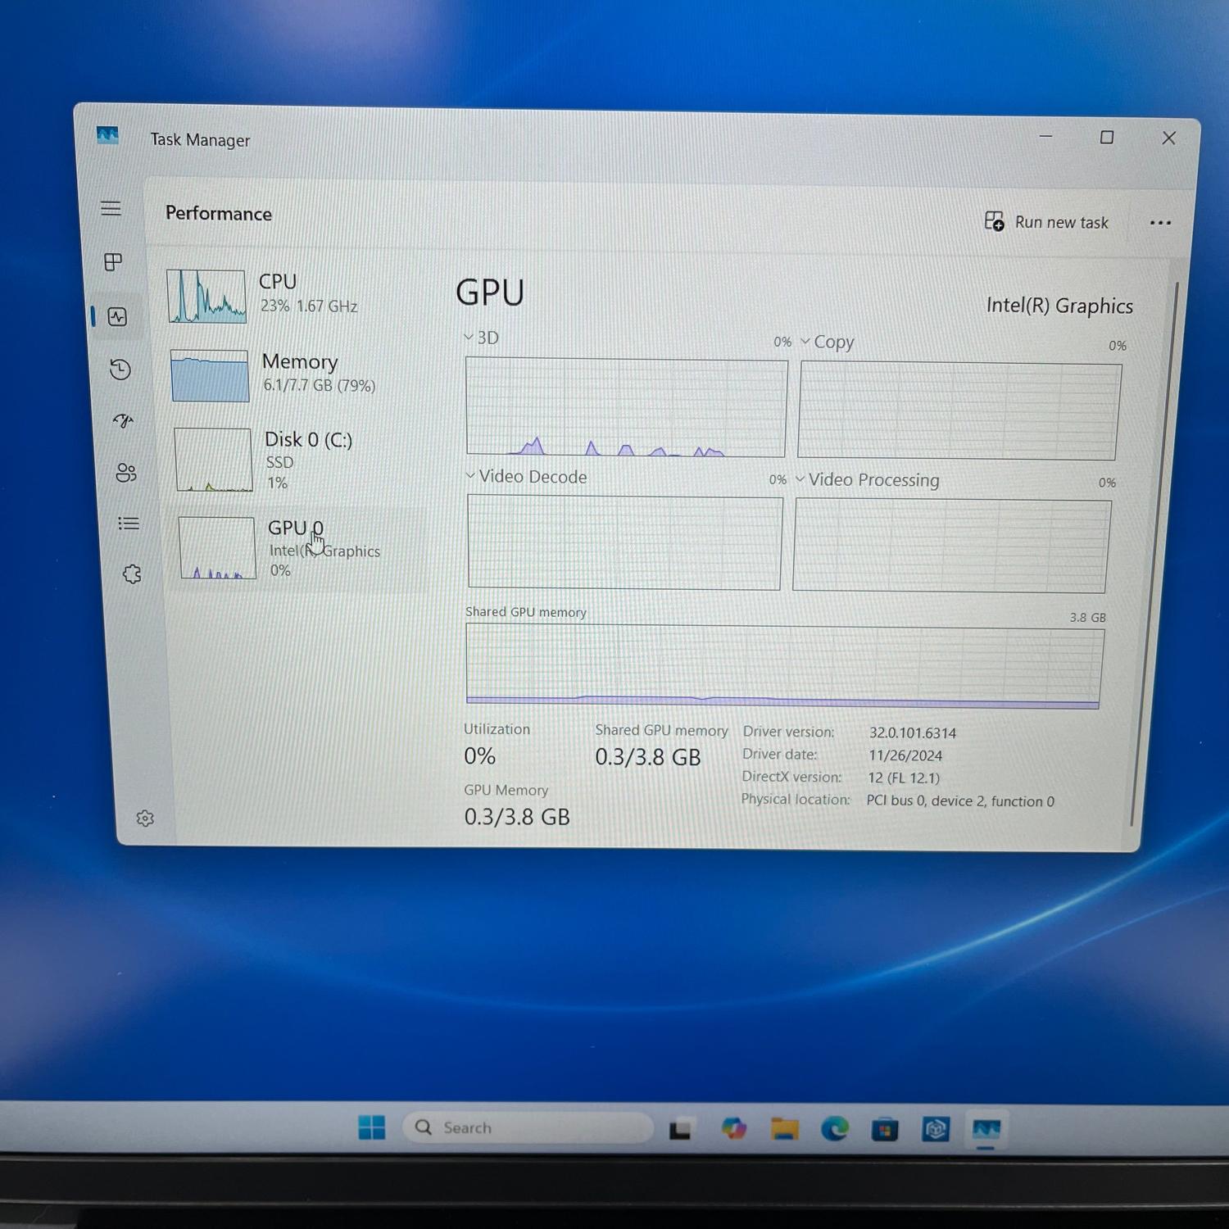Click the PCI bus physical location value
1229x1229 pixels.
click(960, 800)
